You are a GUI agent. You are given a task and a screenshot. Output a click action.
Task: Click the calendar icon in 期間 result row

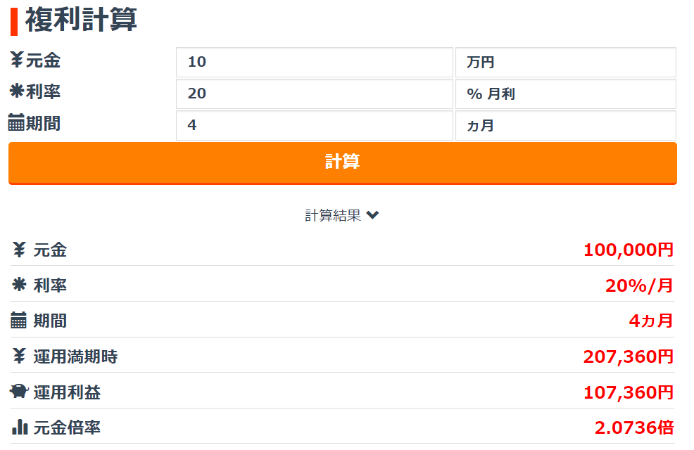(x=18, y=320)
